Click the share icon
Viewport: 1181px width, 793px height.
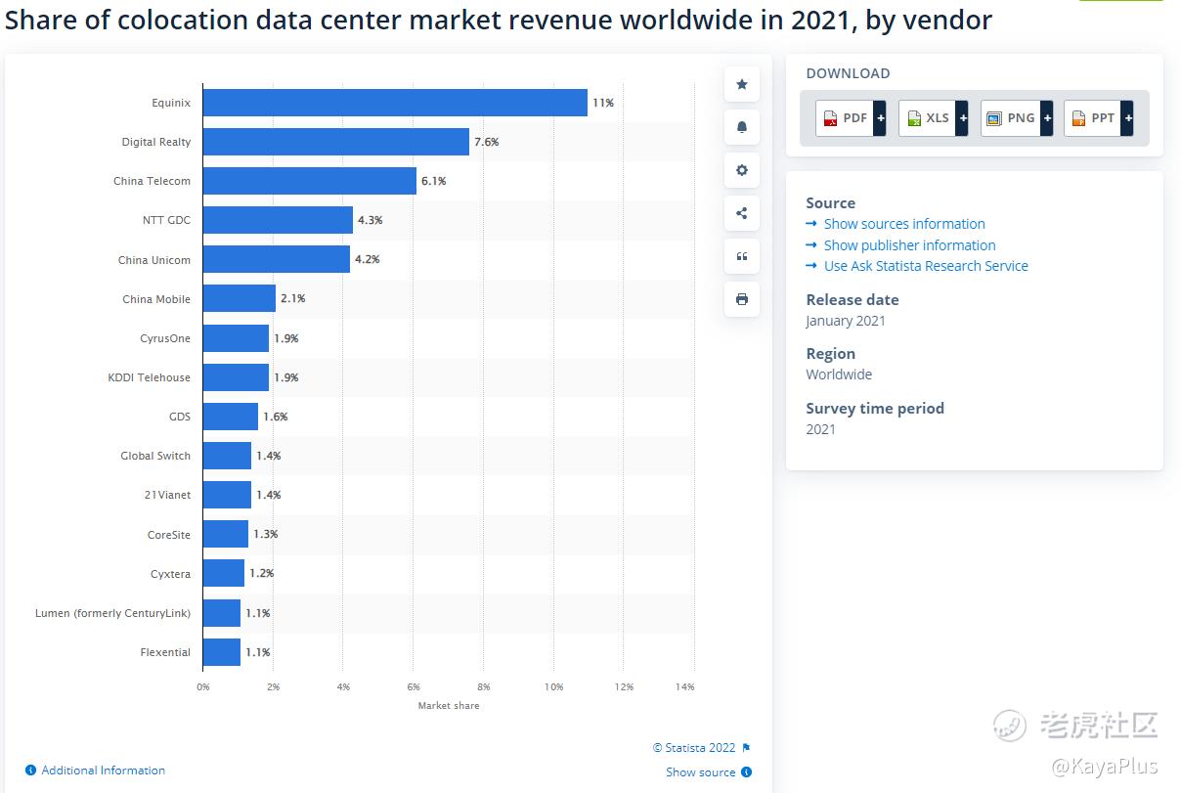coord(741,213)
